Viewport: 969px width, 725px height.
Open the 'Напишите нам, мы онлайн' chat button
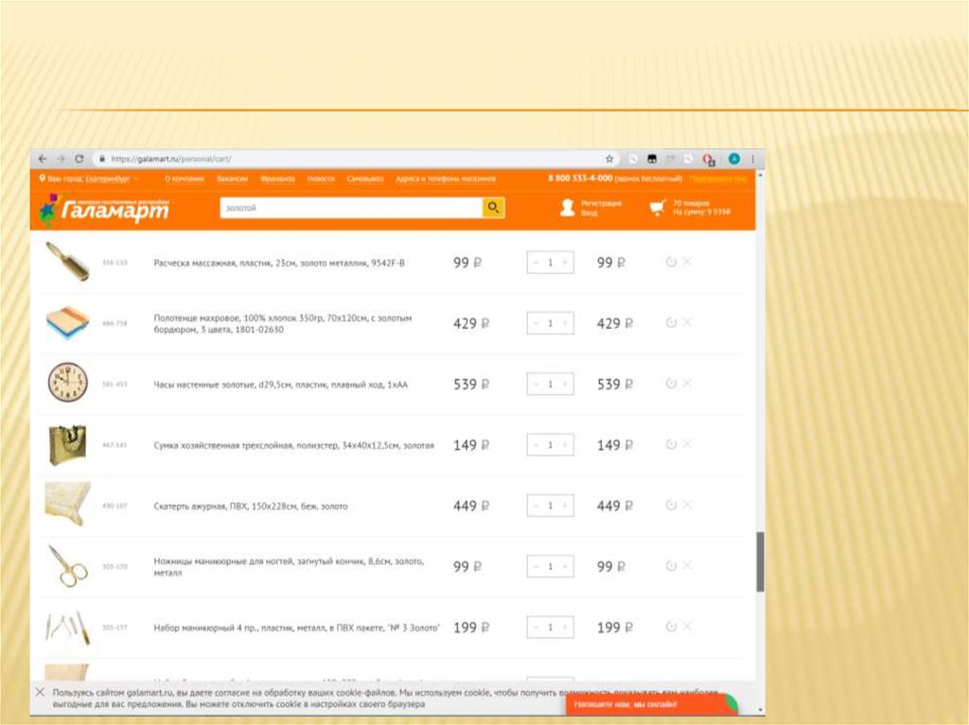click(651, 704)
